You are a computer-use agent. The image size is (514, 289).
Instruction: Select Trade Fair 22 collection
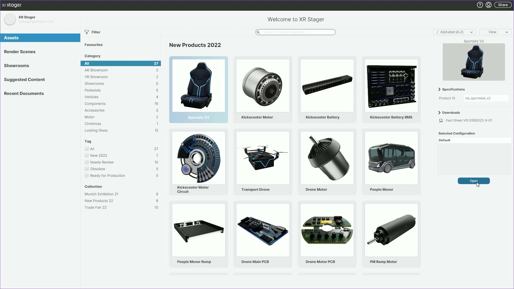click(x=121, y=207)
